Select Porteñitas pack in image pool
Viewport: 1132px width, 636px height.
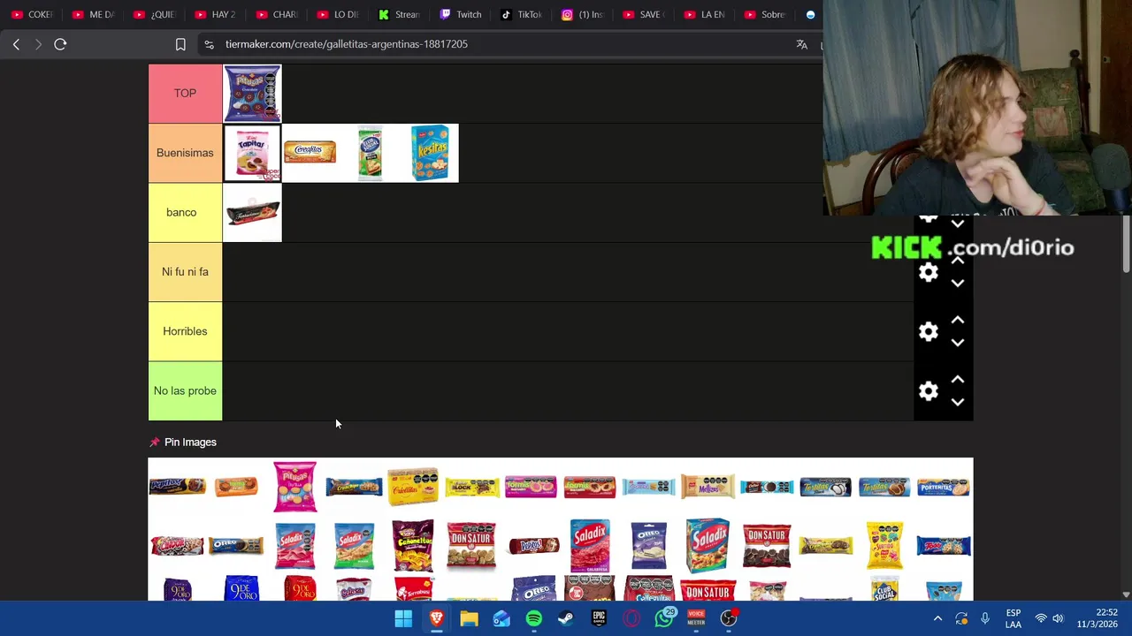[943, 487]
